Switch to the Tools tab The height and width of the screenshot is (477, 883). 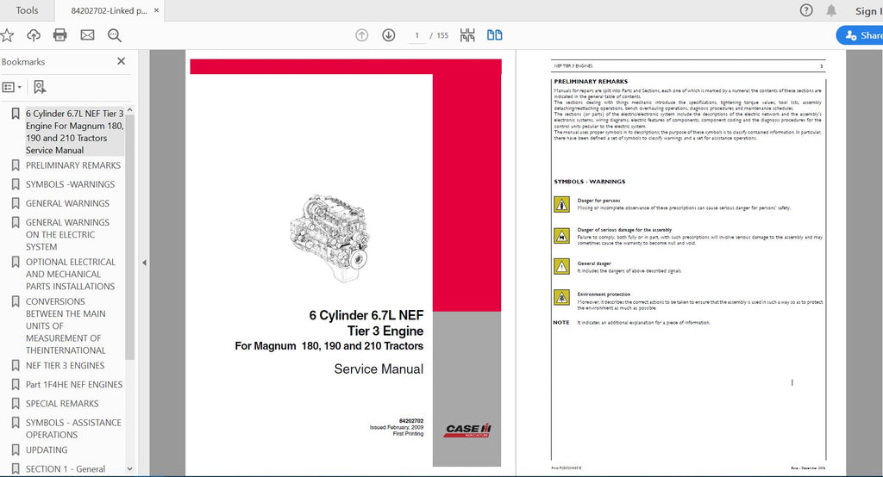tap(27, 10)
